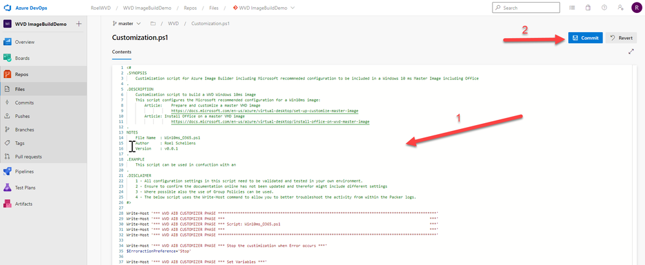
Task: Go to RoelWVD organization breadcrumb
Action: click(x=99, y=8)
